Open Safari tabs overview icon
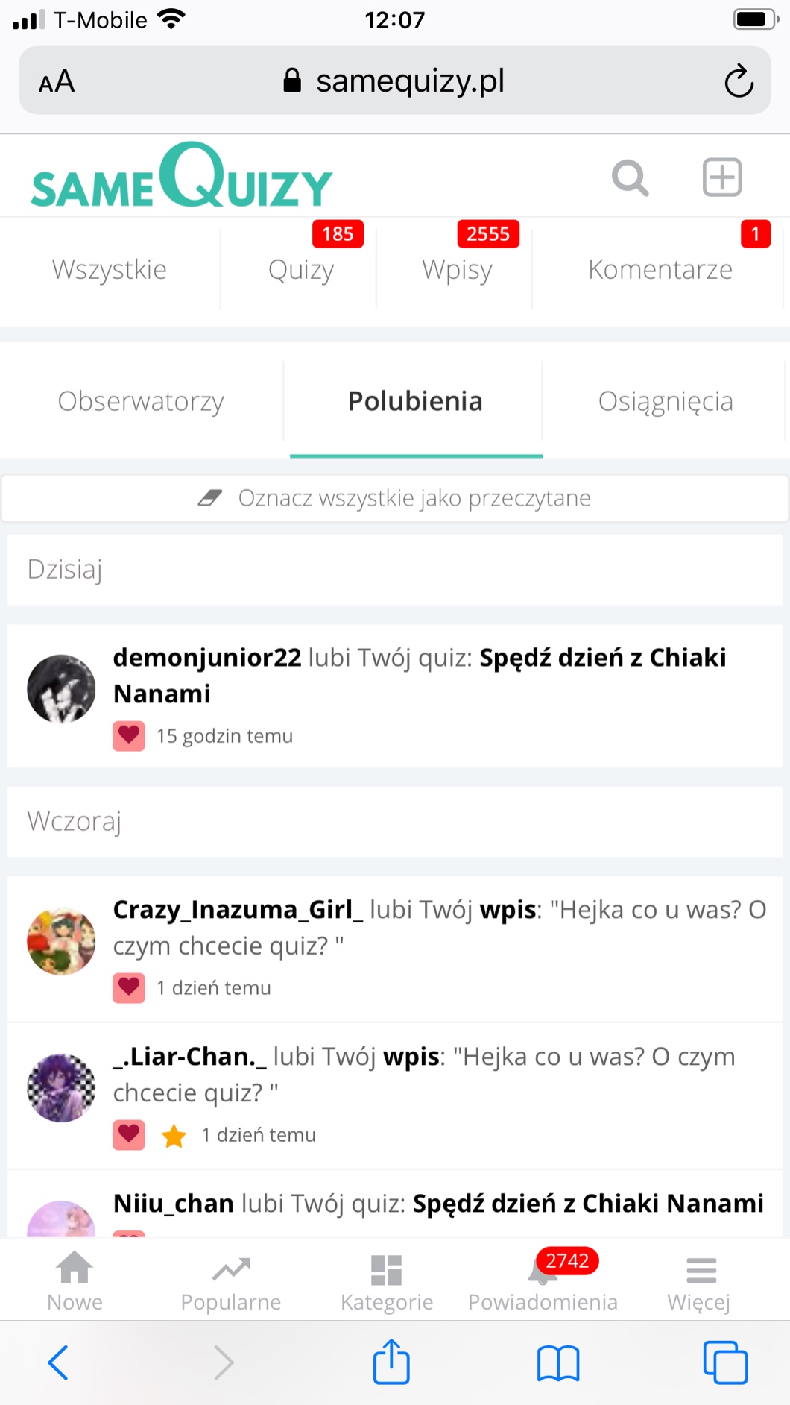This screenshot has width=790, height=1405. point(725,1362)
